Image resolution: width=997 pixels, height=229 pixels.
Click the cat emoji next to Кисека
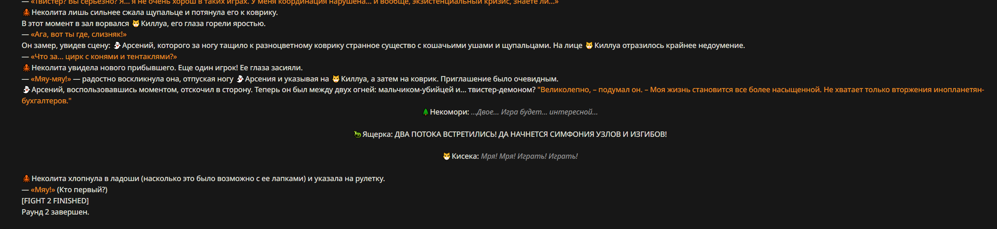[446, 156]
